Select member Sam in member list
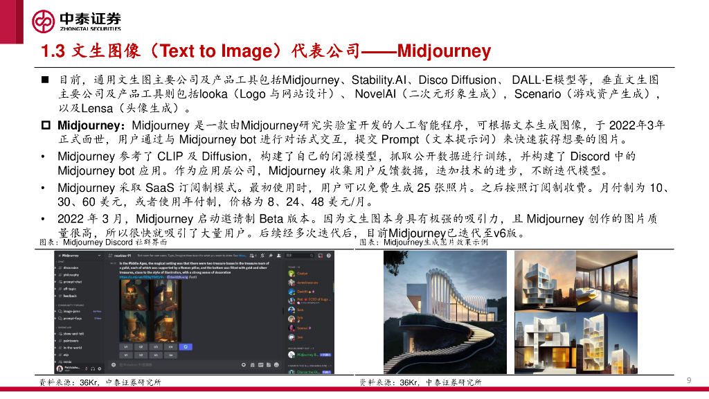Viewport: 709px width, 399px height. [296, 310]
